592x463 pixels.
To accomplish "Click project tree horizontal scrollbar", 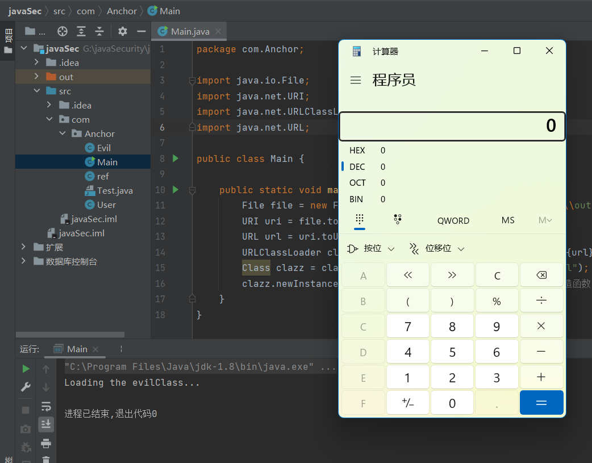I will pos(70,335).
